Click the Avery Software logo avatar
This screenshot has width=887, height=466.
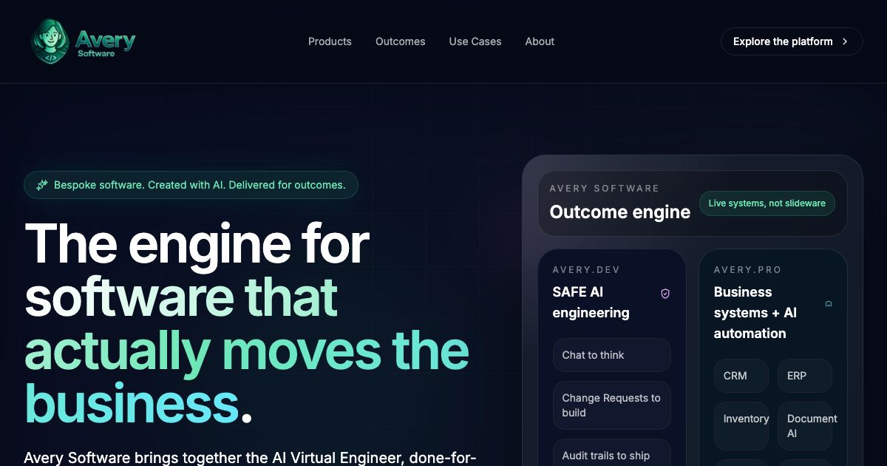click(x=50, y=41)
